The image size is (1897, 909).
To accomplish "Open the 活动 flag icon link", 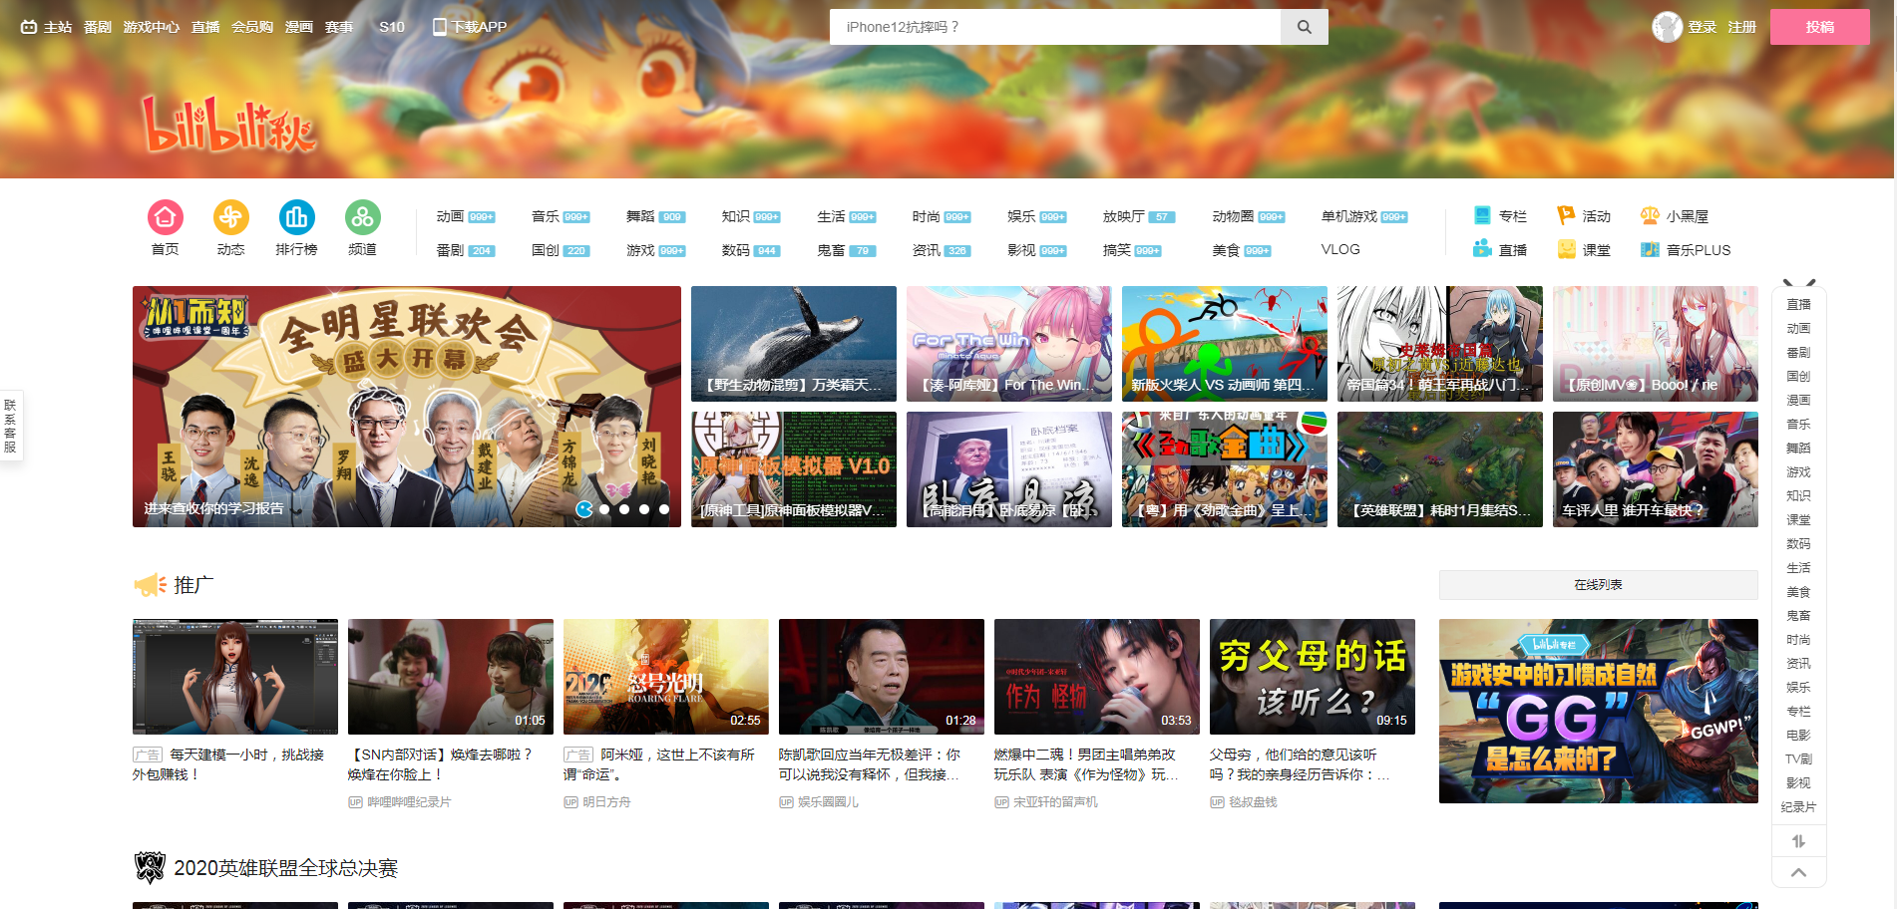I will [x=1566, y=216].
